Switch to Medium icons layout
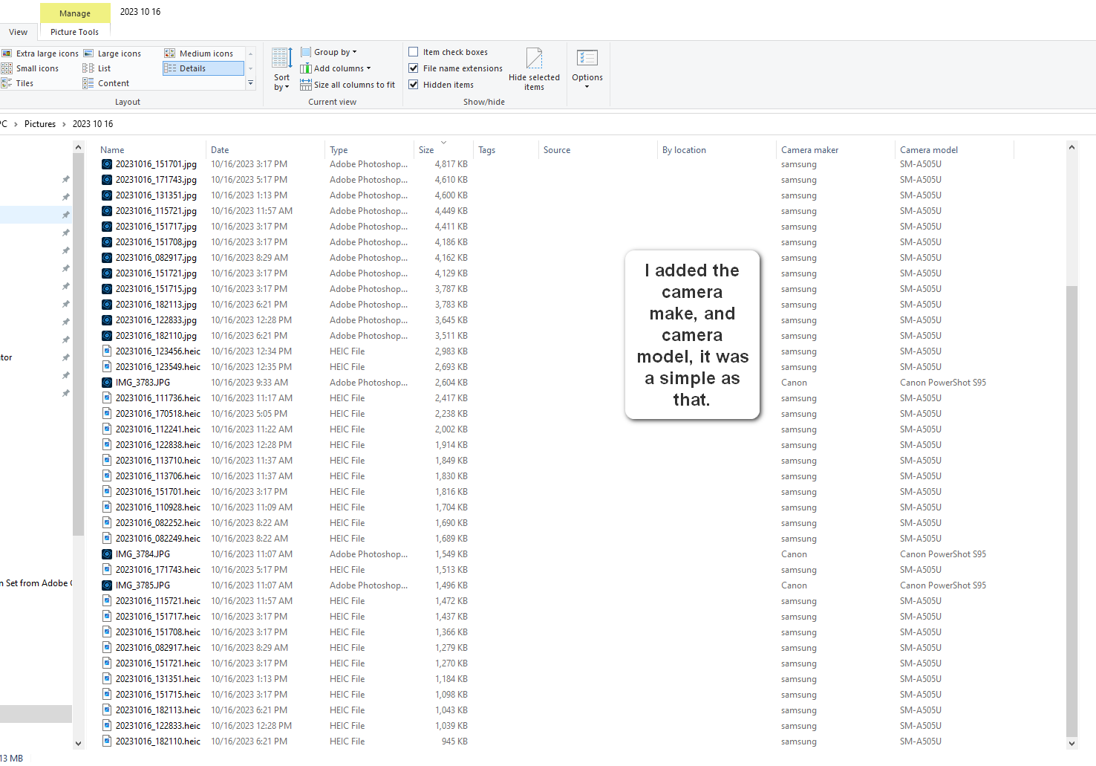 tap(201, 53)
